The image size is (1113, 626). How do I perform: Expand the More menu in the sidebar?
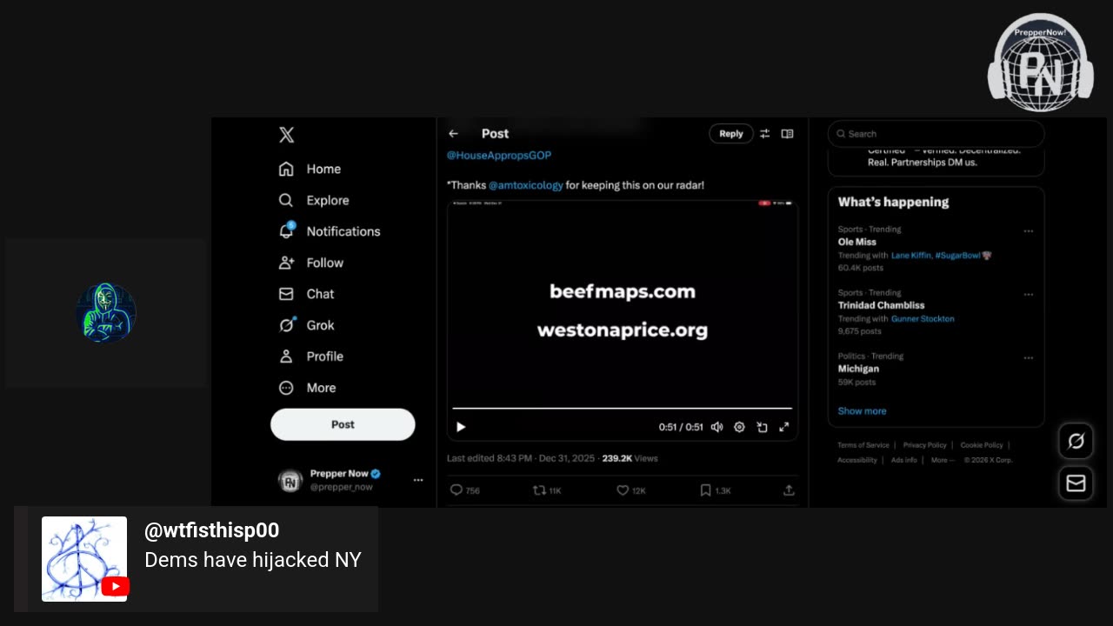point(307,388)
